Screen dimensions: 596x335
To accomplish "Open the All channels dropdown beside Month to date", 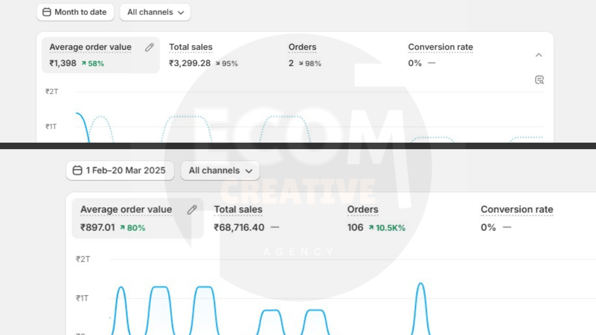I will 155,12.
